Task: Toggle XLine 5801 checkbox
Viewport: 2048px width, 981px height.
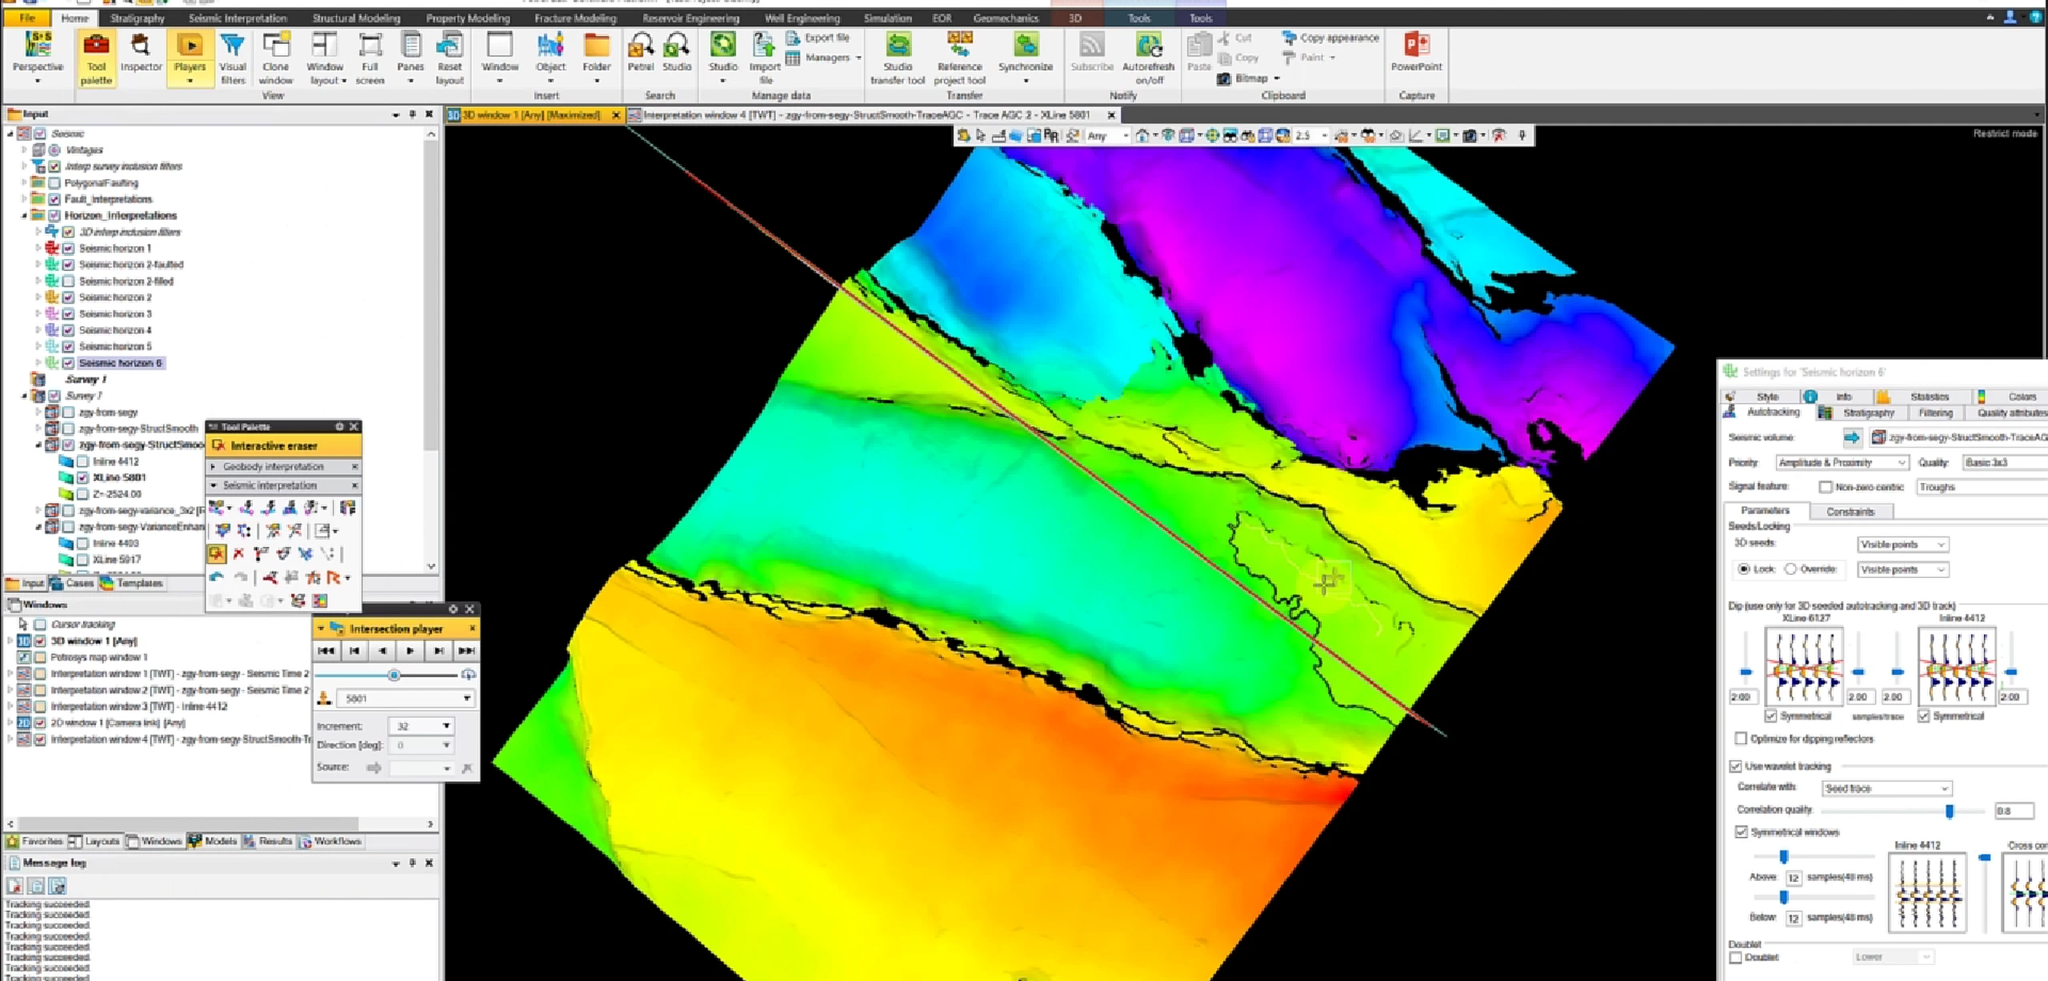Action: tap(82, 477)
